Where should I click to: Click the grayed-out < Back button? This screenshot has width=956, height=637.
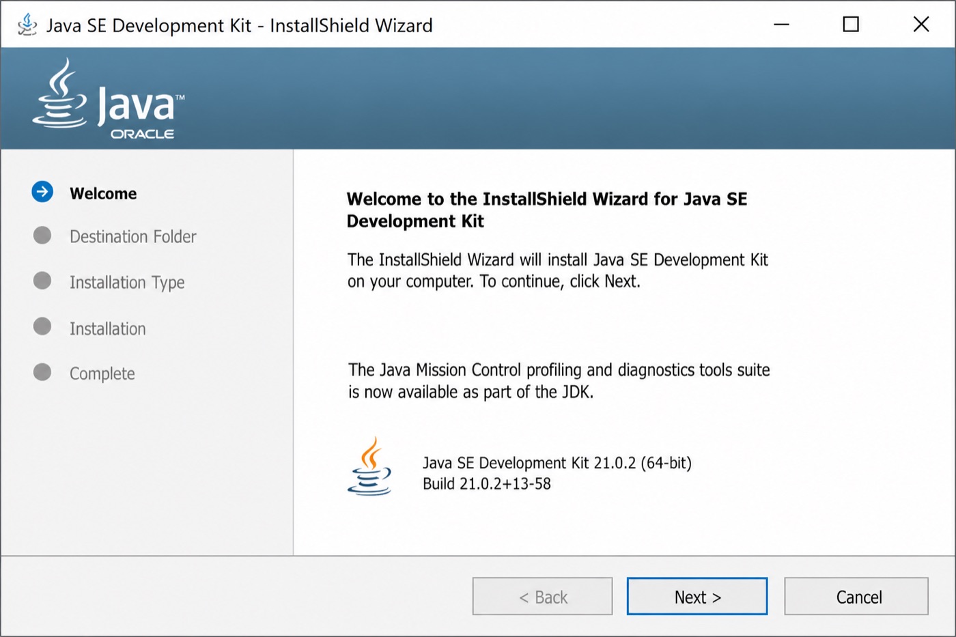click(x=542, y=596)
